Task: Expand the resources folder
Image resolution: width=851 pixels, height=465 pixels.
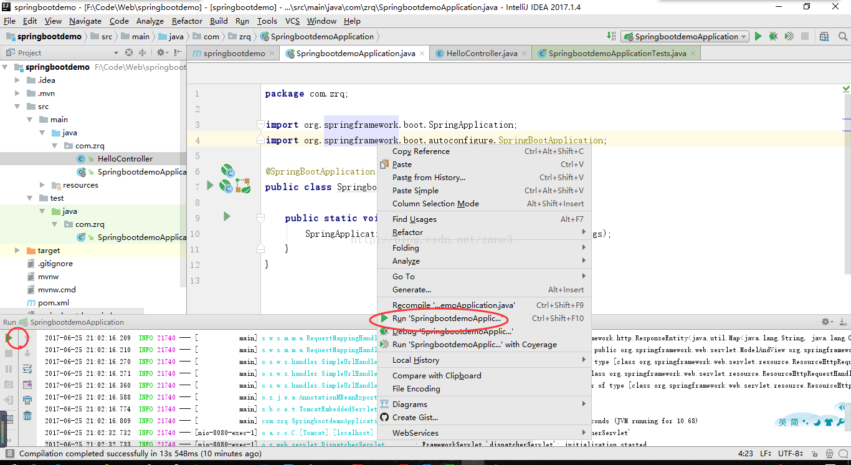Action: pos(42,185)
